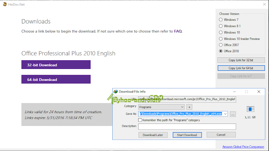Select the Windows 10 radio button
Viewport: 269px width, 151px height.
coord(221,32)
